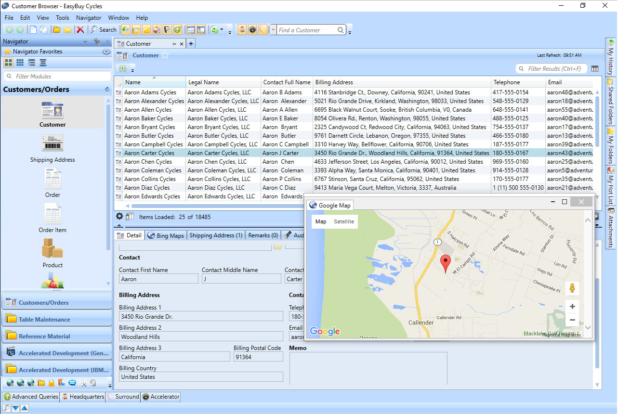Open the Shared Folders side panel
Screen dimensions: 618x414
(x=611, y=102)
